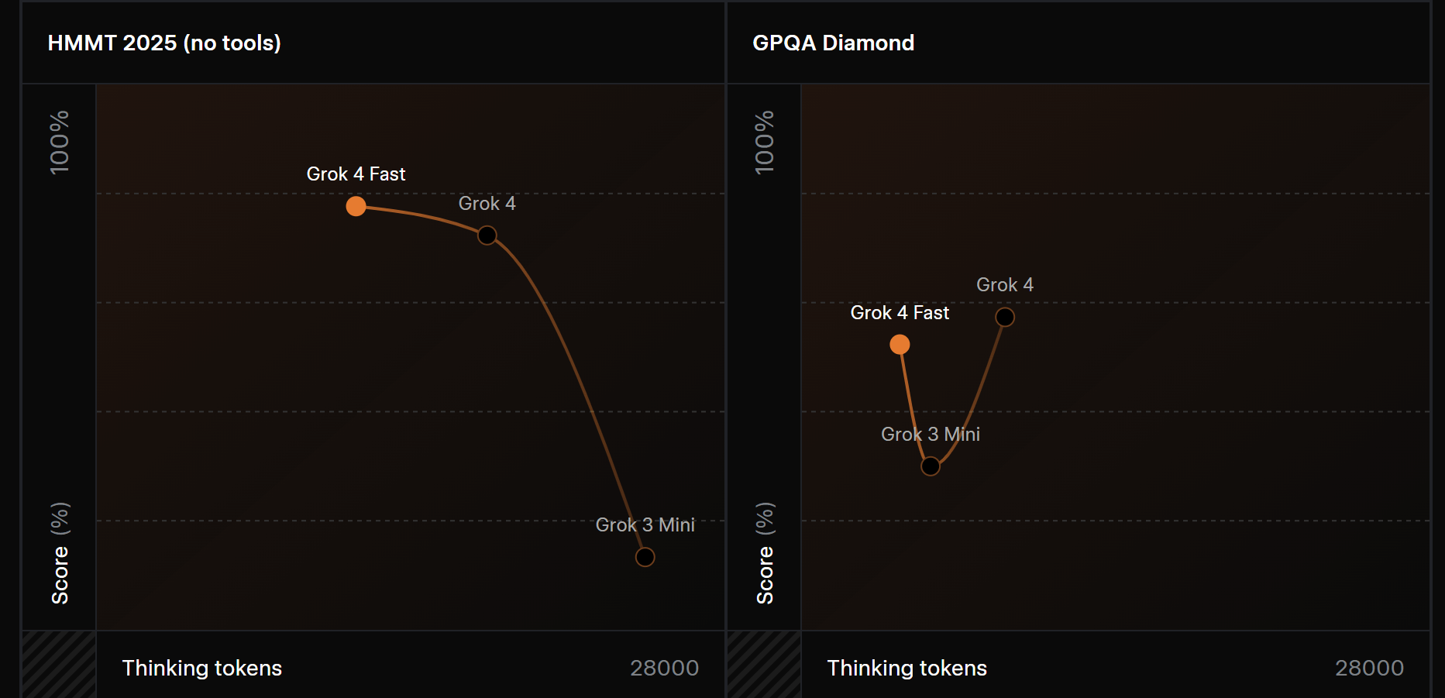
Task: Click the Grok 4 Fast label in HMMT chart
Action: point(356,174)
